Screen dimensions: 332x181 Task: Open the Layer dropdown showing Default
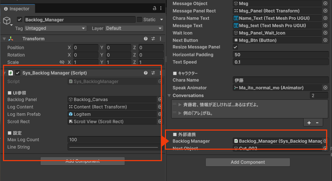(x=134, y=28)
